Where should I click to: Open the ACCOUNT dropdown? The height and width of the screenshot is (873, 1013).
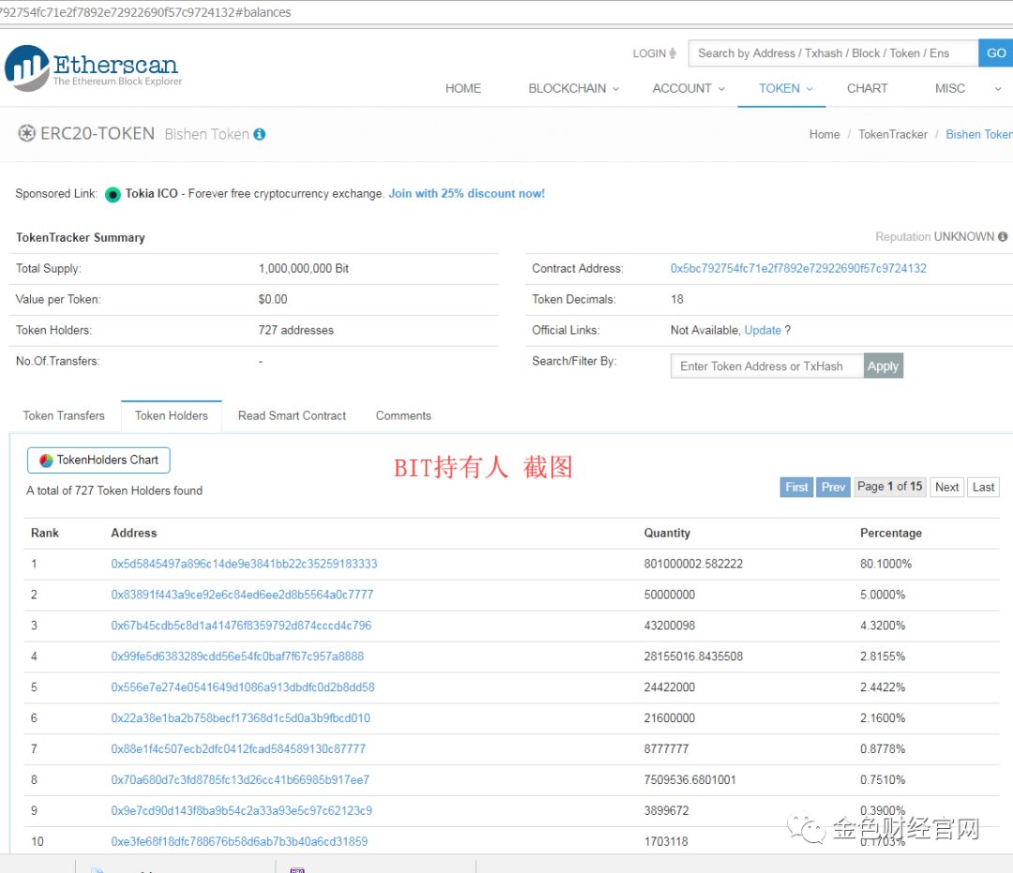coord(688,88)
